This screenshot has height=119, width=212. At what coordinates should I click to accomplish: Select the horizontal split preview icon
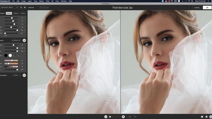(206, 117)
